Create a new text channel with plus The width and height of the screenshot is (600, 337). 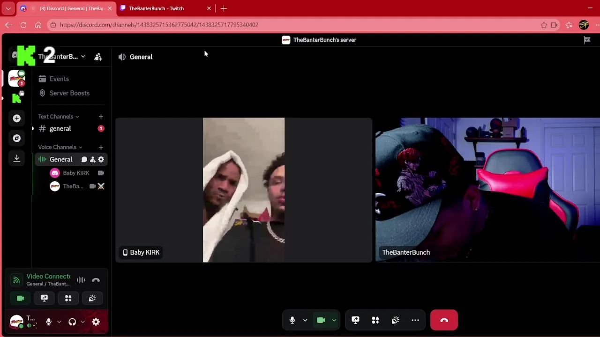click(x=101, y=117)
